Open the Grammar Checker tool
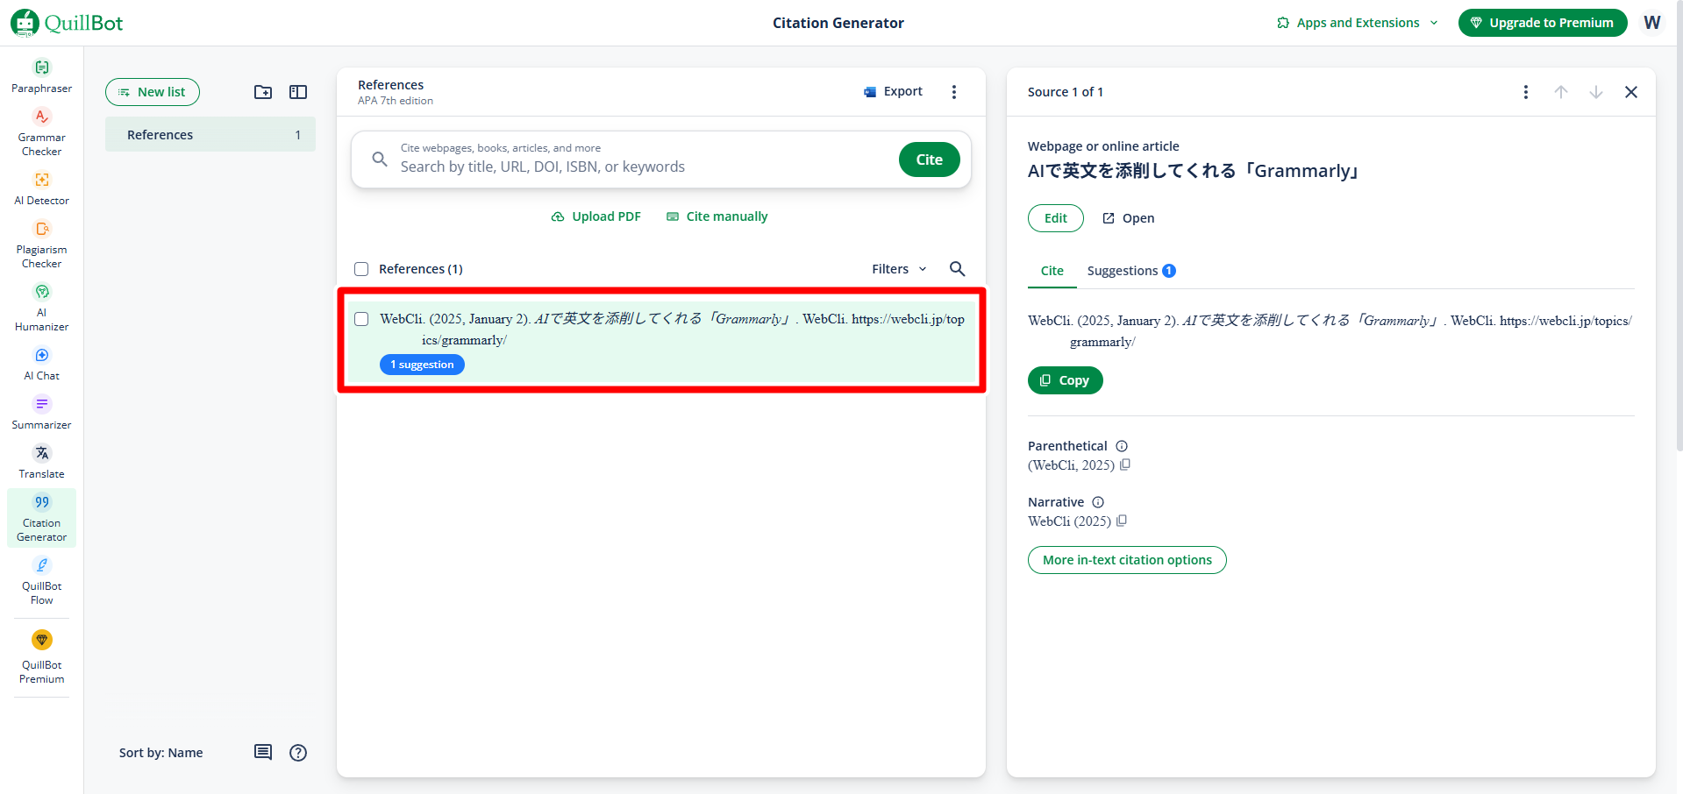The height and width of the screenshot is (794, 1683). pos(41,133)
